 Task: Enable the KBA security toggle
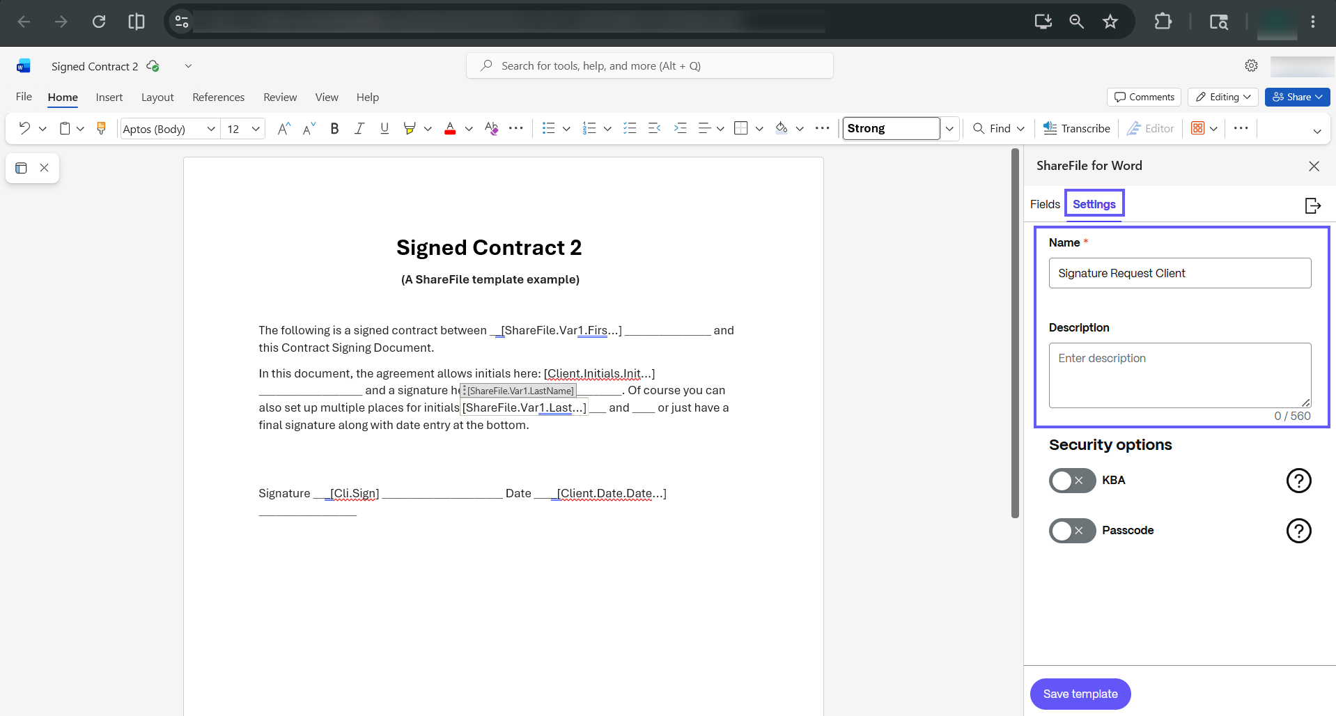pos(1073,481)
